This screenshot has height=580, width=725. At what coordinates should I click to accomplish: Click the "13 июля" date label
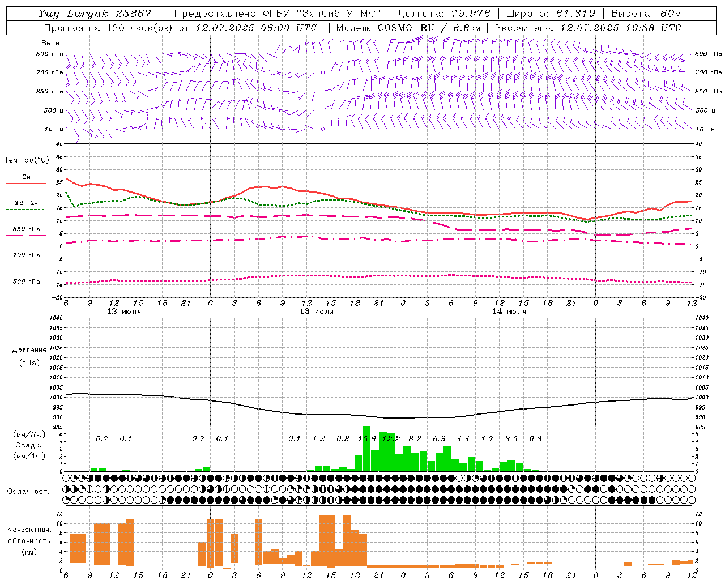pyautogui.click(x=317, y=312)
